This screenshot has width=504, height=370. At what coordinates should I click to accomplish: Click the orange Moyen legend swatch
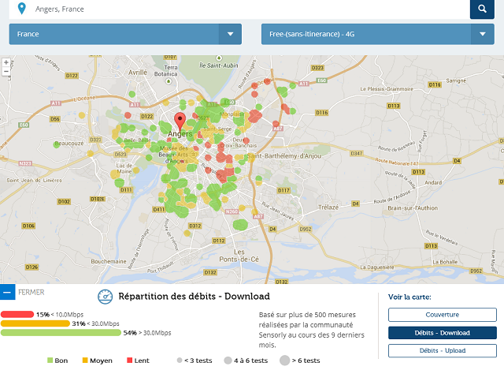click(x=85, y=361)
